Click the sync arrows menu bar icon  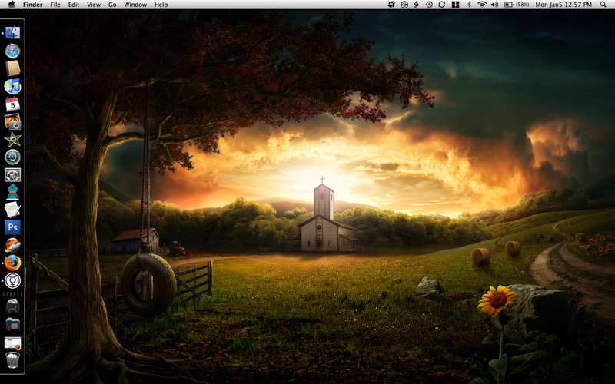tap(441, 5)
